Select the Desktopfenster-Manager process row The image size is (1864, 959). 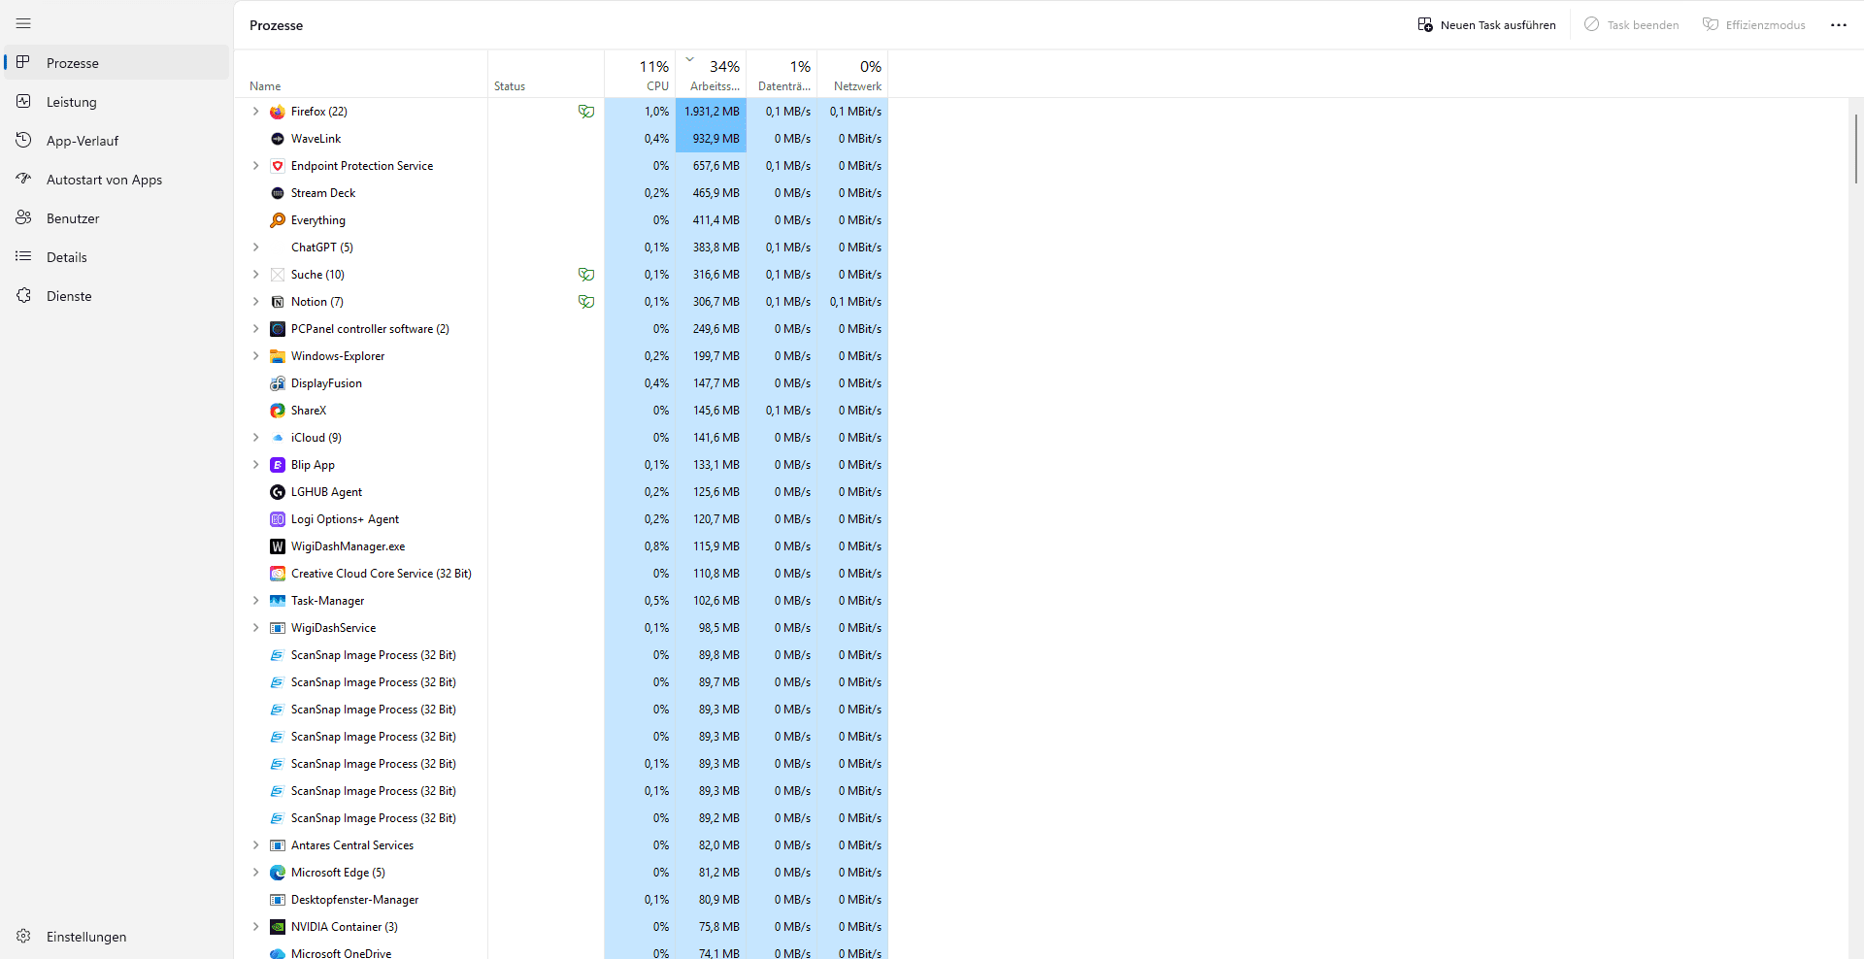coord(561,900)
